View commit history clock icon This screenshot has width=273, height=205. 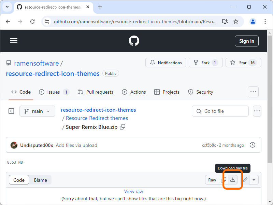253,145
